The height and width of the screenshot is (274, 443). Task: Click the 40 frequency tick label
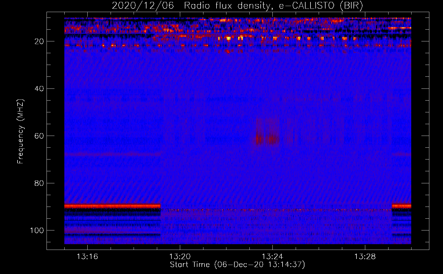coord(39,89)
